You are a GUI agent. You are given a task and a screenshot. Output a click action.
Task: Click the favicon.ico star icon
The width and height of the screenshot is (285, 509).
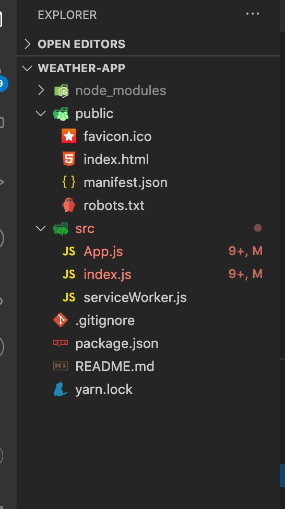[x=69, y=136]
